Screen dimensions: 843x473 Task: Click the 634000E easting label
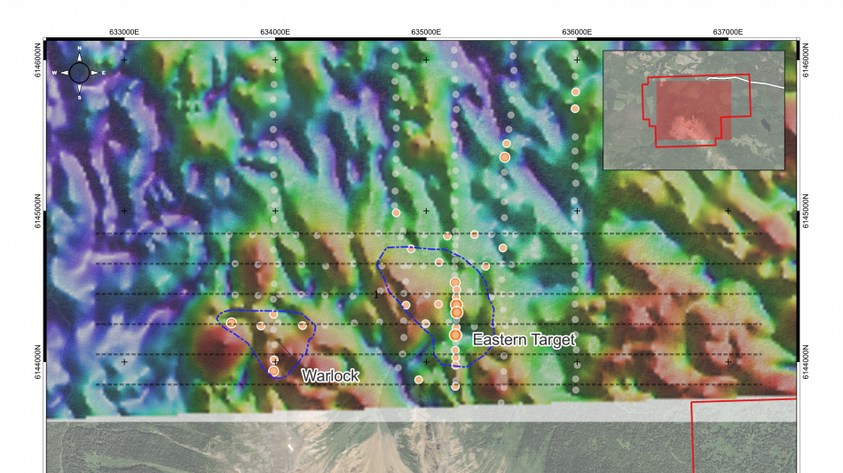coord(275,32)
